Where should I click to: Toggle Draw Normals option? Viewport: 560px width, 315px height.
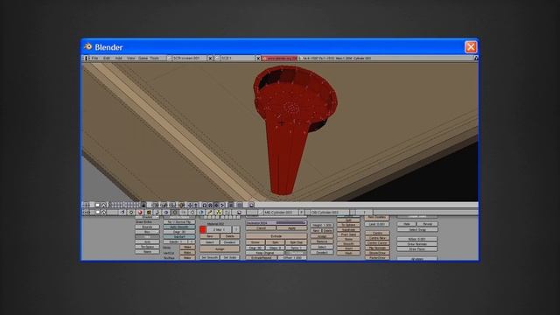(416, 244)
